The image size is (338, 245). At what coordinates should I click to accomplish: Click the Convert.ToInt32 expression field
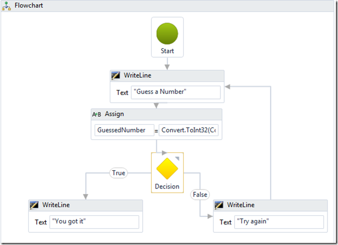[188, 130]
